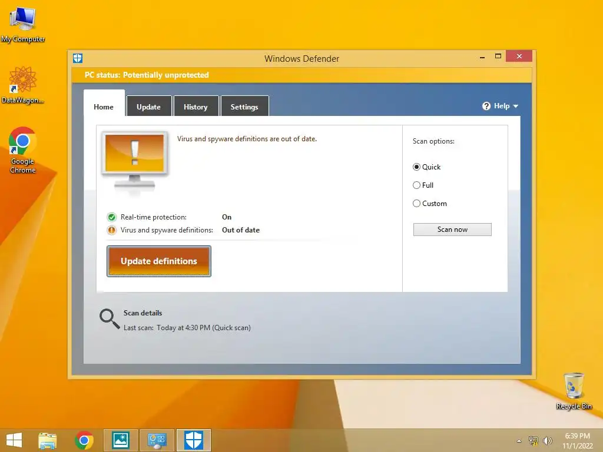Viewport: 603px width, 452px height.
Task: Close the Windows Defender window
Action: tap(519, 56)
